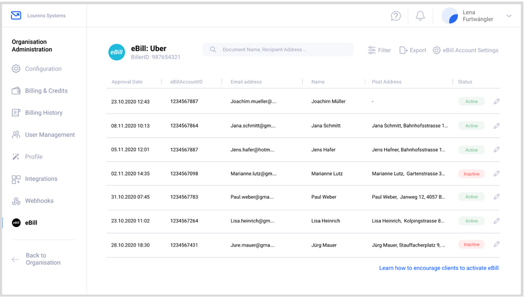524x297 pixels.
Task: Click Email address column header
Action: [x=246, y=82]
